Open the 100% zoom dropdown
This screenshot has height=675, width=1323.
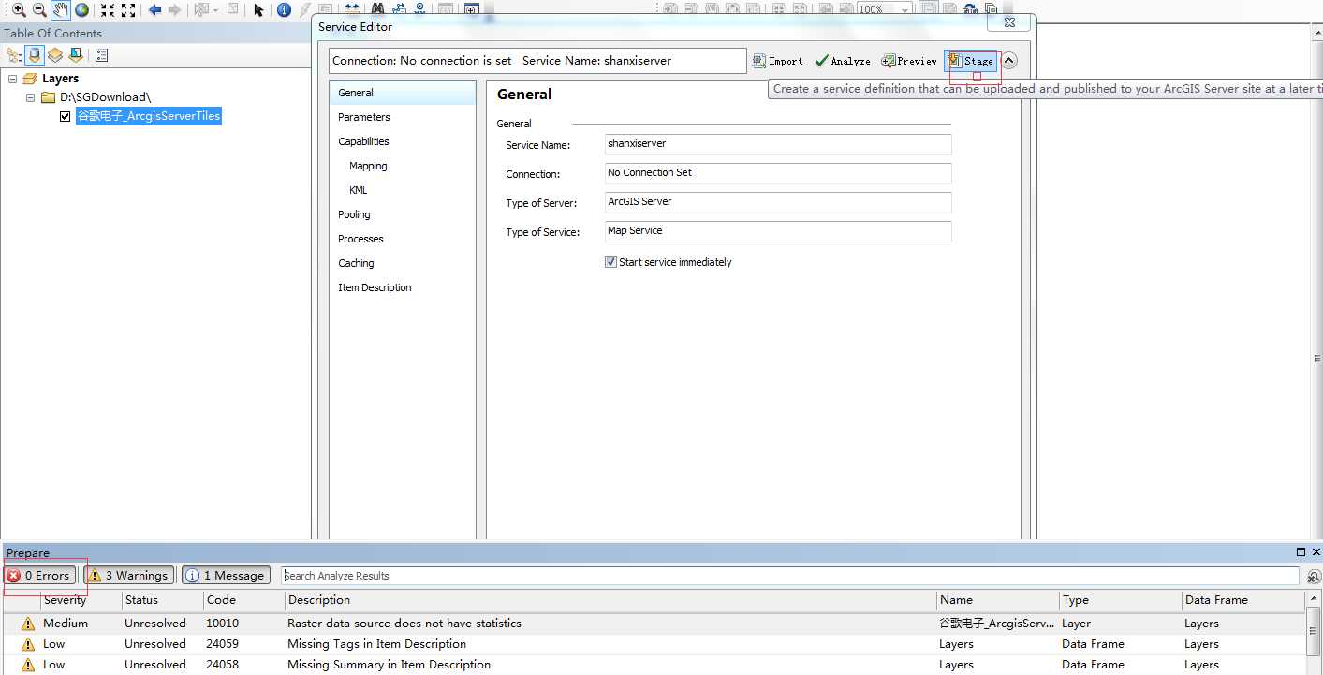click(x=904, y=9)
